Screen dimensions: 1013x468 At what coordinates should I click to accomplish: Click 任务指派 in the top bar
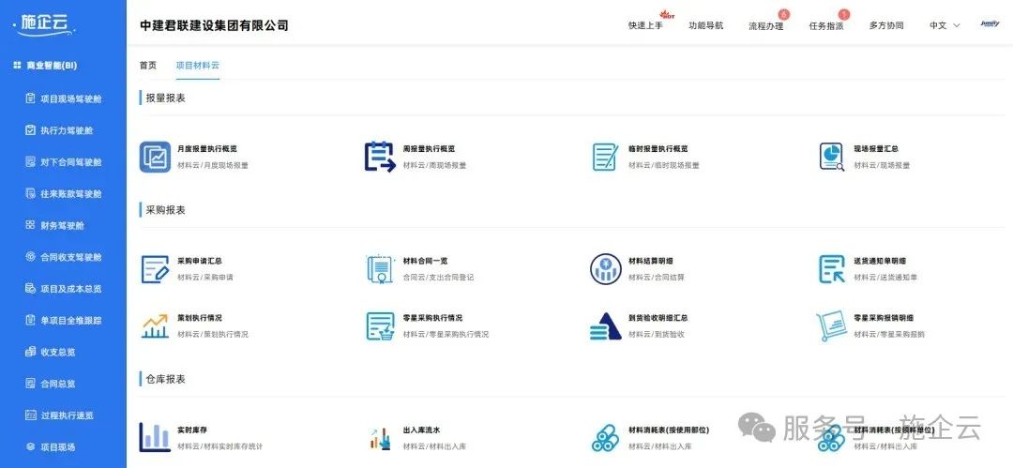point(825,25)
